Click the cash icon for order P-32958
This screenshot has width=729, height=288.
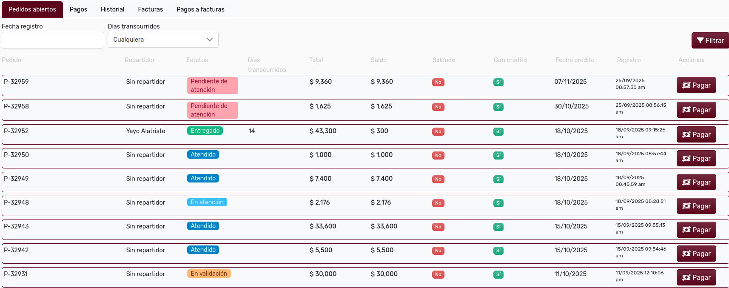[x=686, y=110]
